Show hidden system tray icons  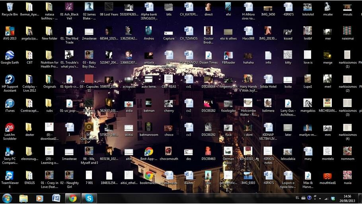[320, 198]
